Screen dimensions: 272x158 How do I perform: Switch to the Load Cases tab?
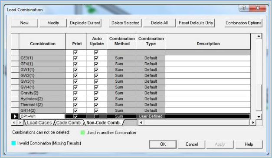coord(39,123)
